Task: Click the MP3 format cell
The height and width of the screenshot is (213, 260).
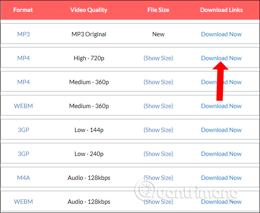Action: click(x=23, y=34)
